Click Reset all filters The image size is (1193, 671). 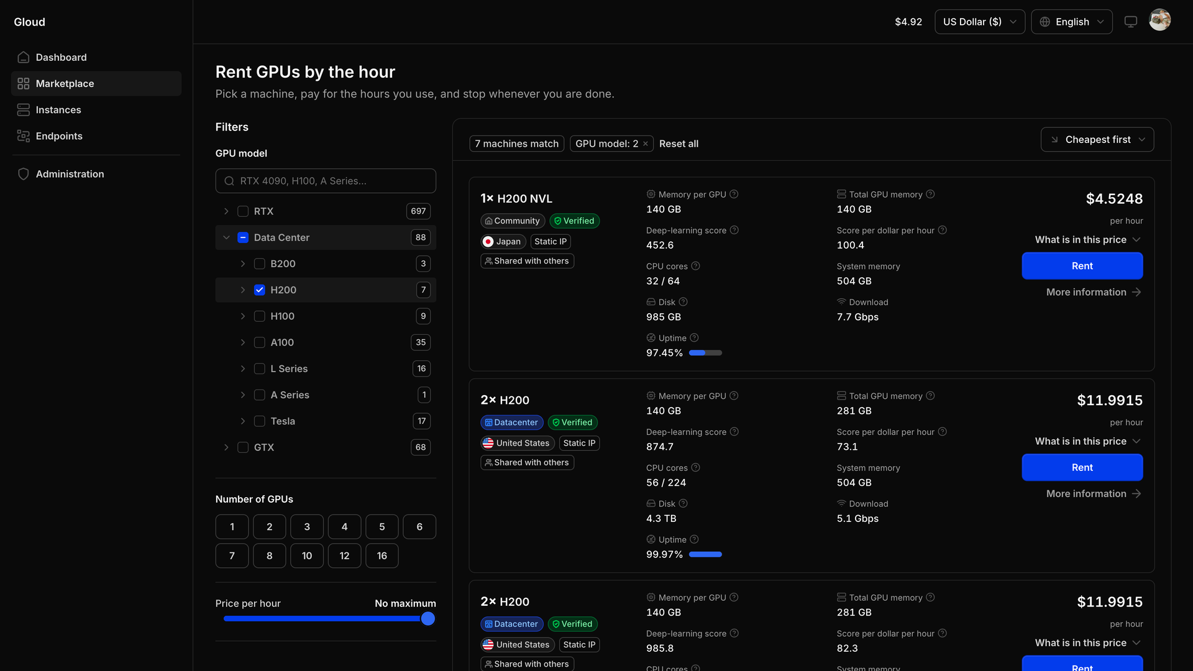[x=679, y=144]
